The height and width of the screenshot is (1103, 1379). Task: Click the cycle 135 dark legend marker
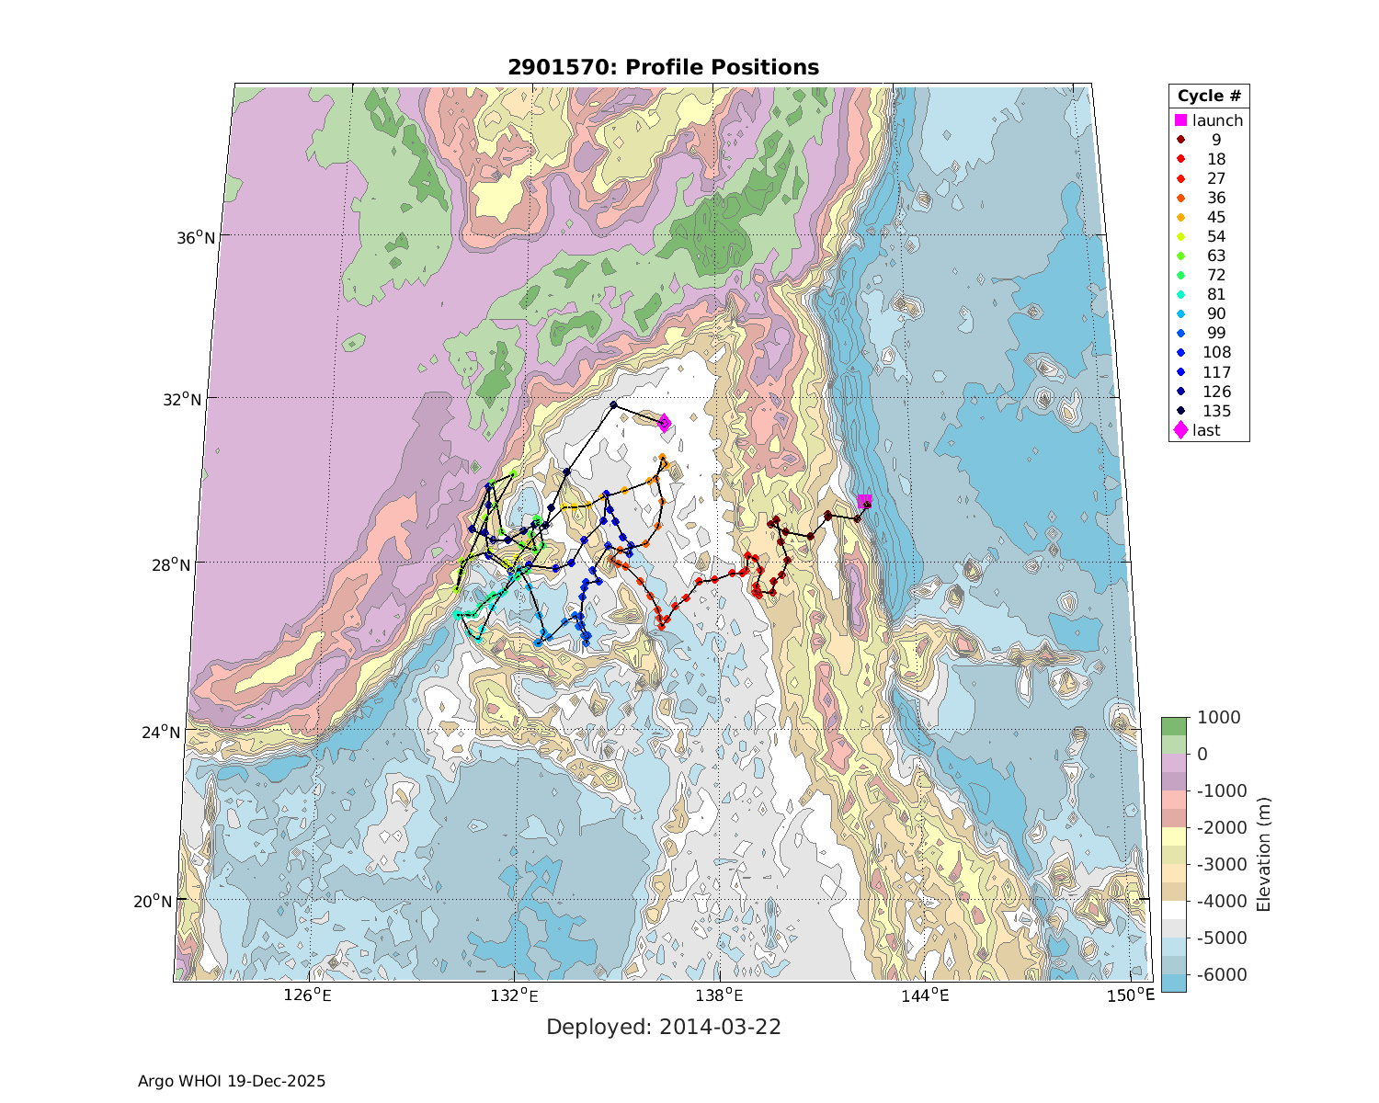(x=1181, y=411)
